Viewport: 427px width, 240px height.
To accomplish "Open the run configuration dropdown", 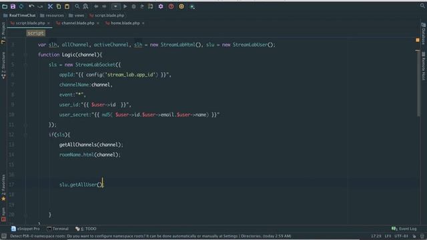I will tap(115, 6).
